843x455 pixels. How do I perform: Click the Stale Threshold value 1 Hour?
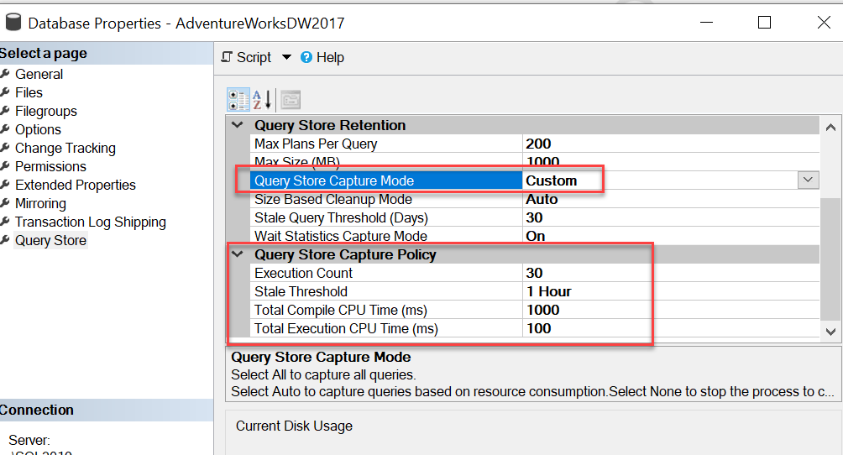pos(549,291)
